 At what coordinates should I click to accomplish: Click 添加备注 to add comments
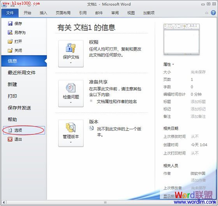[198, 116]
